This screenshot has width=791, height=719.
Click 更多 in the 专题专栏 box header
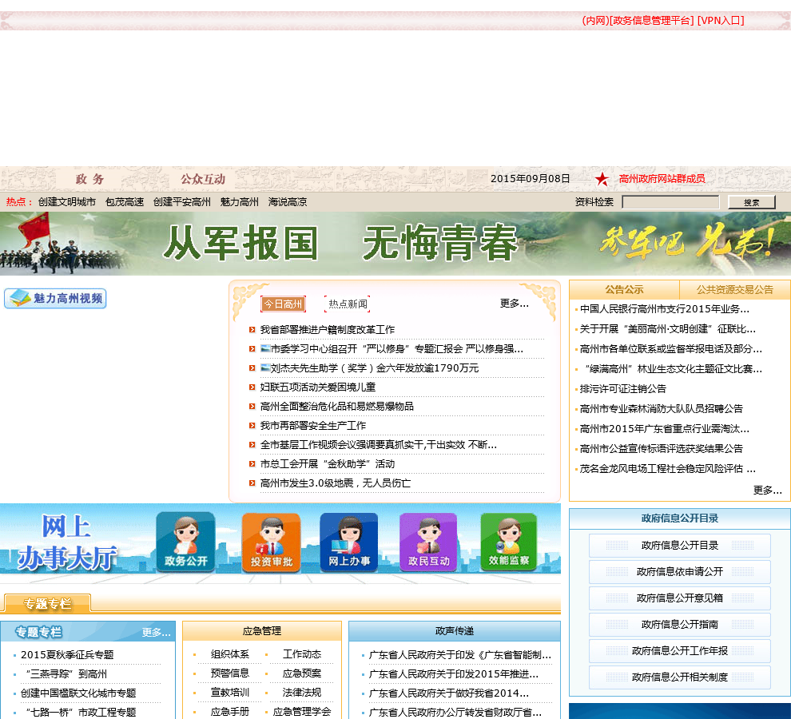tap(156, 632)
